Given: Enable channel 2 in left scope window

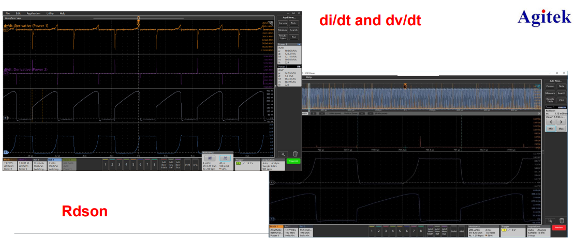Looking at the screenshot, I should (x=112, y=164).
